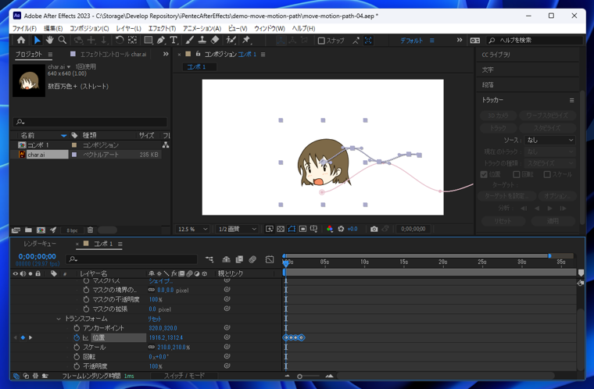
Task: Click the snapshot camera icon in the viewer
Action: [x=374, y=229]
